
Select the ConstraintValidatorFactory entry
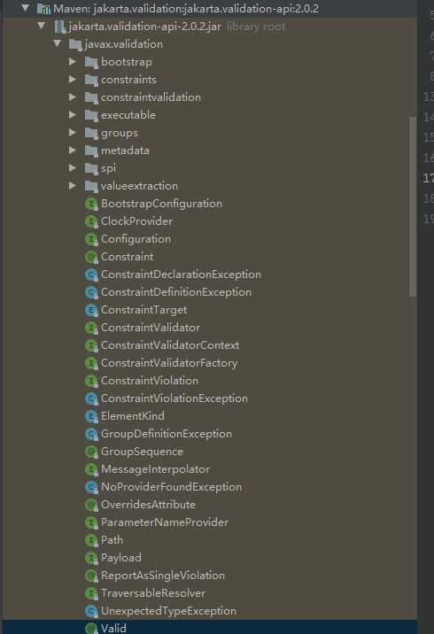(x=169, y=363)
